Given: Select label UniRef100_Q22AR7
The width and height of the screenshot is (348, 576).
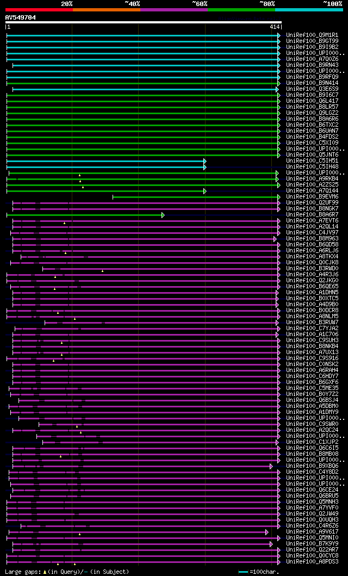Looking at the screenshot, I should 313,549.
